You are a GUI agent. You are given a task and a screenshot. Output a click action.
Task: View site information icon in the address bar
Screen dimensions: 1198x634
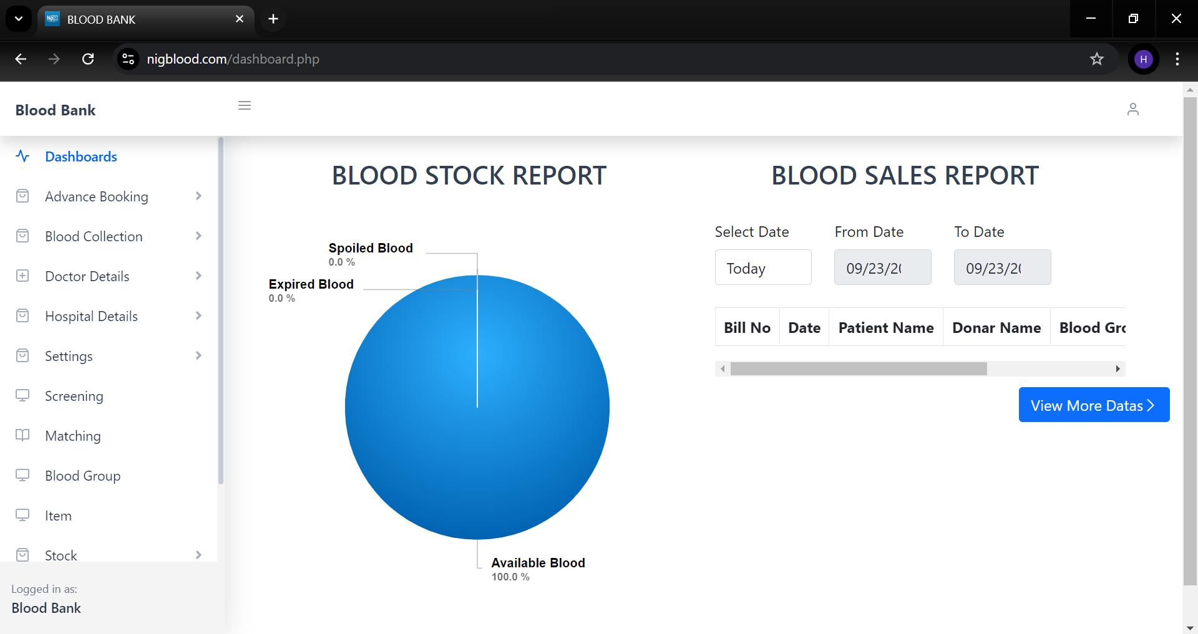pos(128,59)
